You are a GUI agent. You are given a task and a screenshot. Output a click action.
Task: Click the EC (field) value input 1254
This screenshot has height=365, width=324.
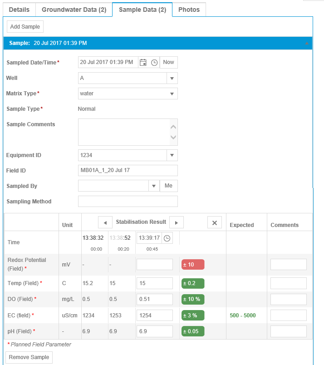click(155, 316)
